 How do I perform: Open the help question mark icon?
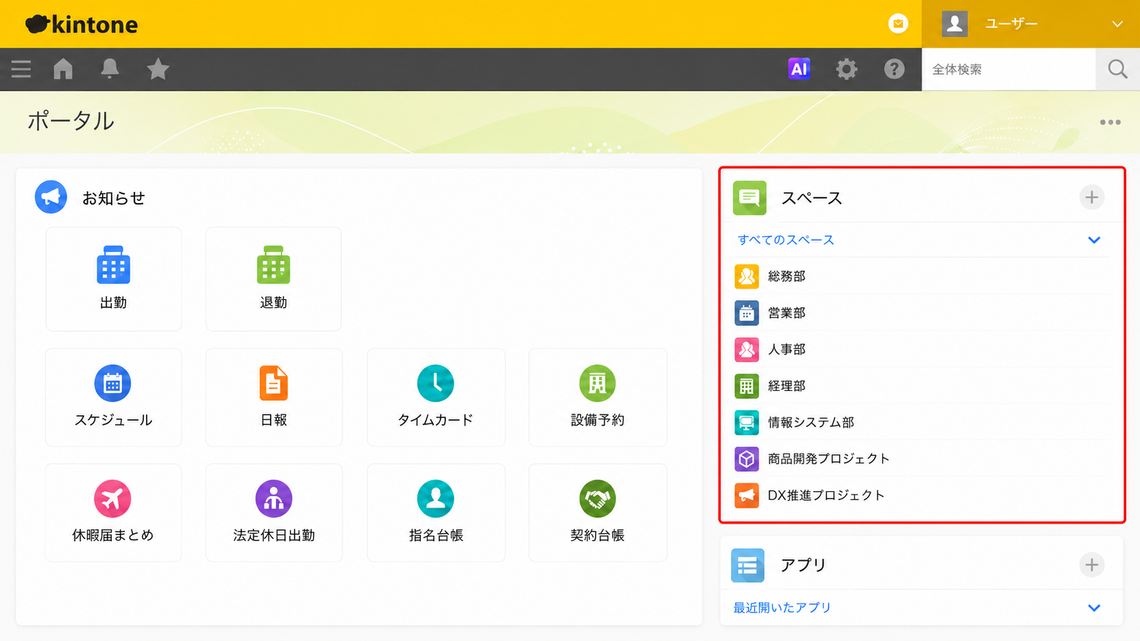click(x=895, y=69)
